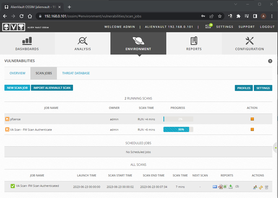278x198 pixels.
Task: Switch to the Threat Database tab
Action: [76, 73]
